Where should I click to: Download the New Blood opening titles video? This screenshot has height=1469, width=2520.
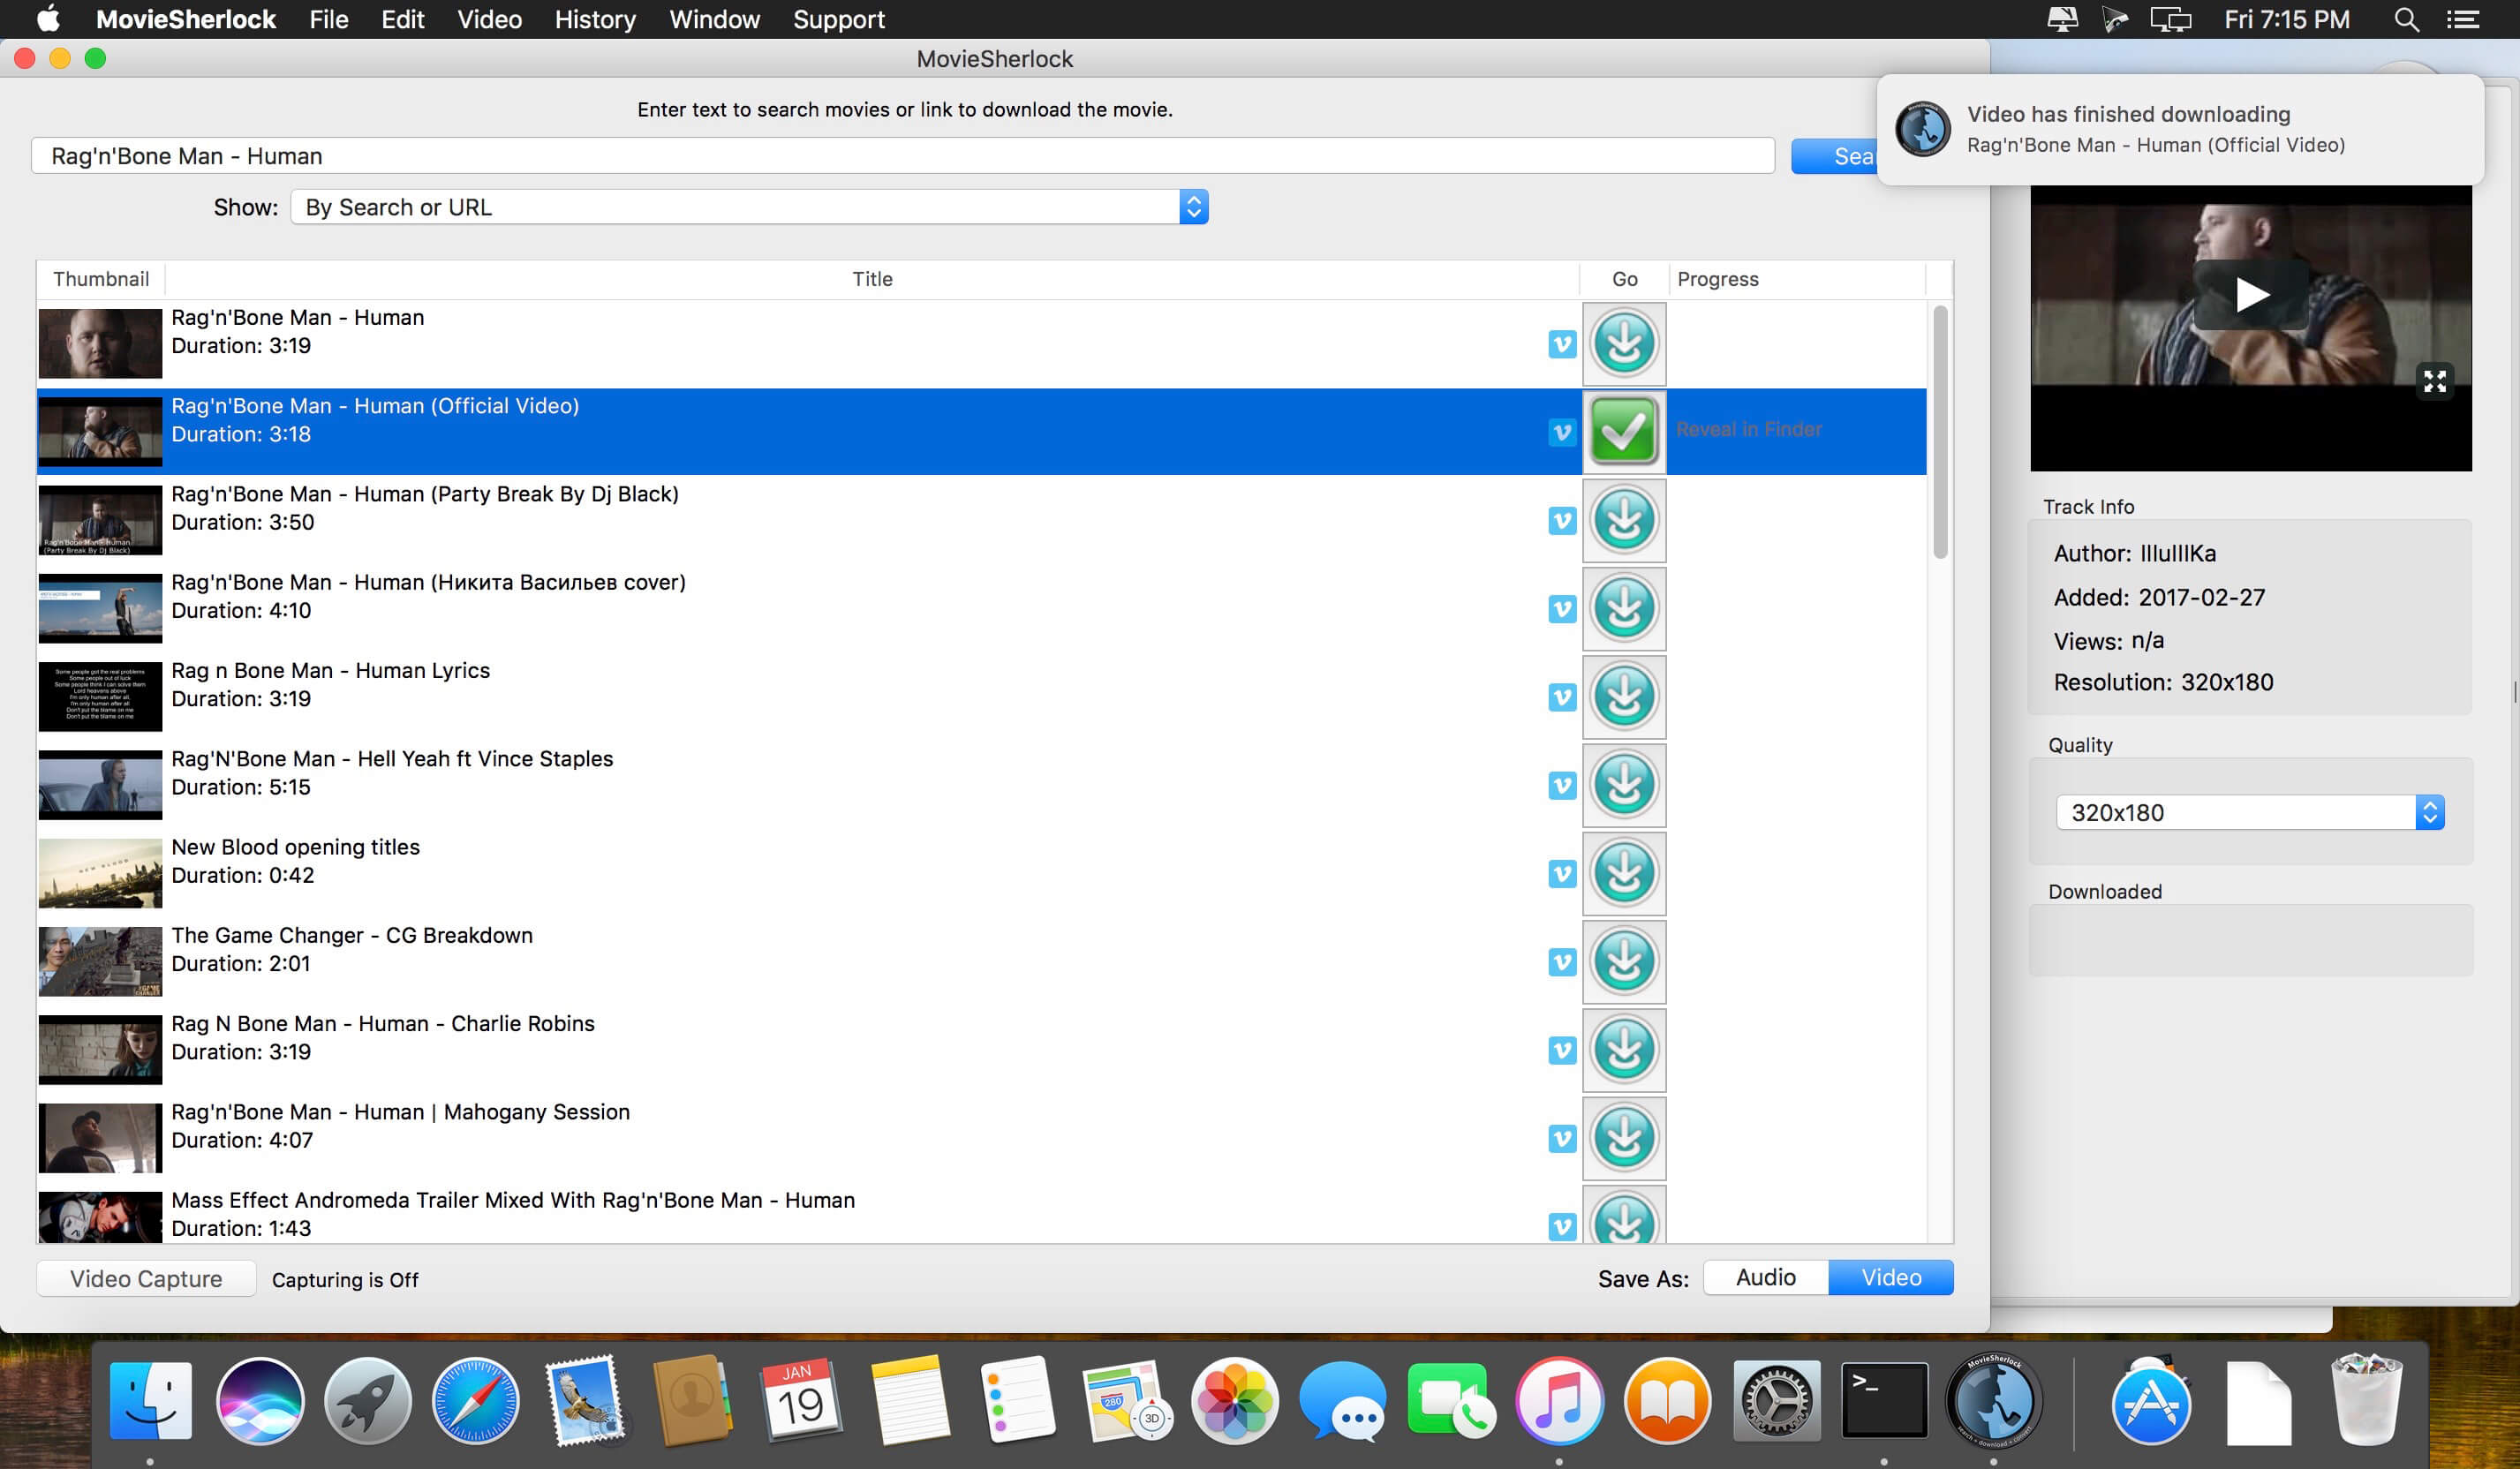pyautogui.click(x=1623, y=873)
